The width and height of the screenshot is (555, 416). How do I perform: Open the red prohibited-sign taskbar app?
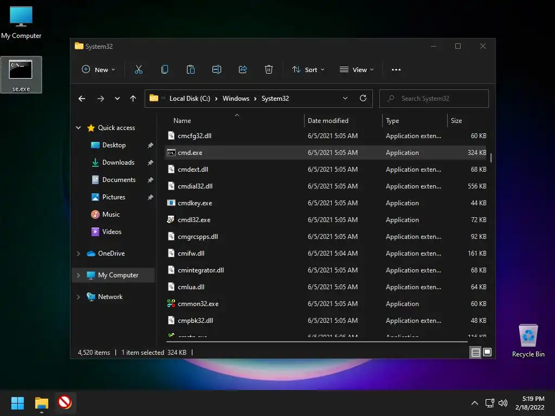click(64, 402)
